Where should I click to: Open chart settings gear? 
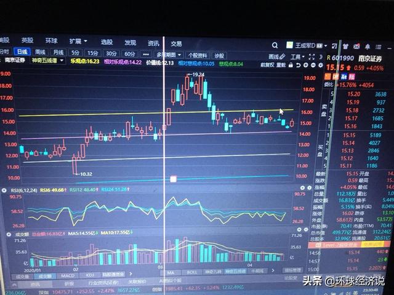point(321,65)
